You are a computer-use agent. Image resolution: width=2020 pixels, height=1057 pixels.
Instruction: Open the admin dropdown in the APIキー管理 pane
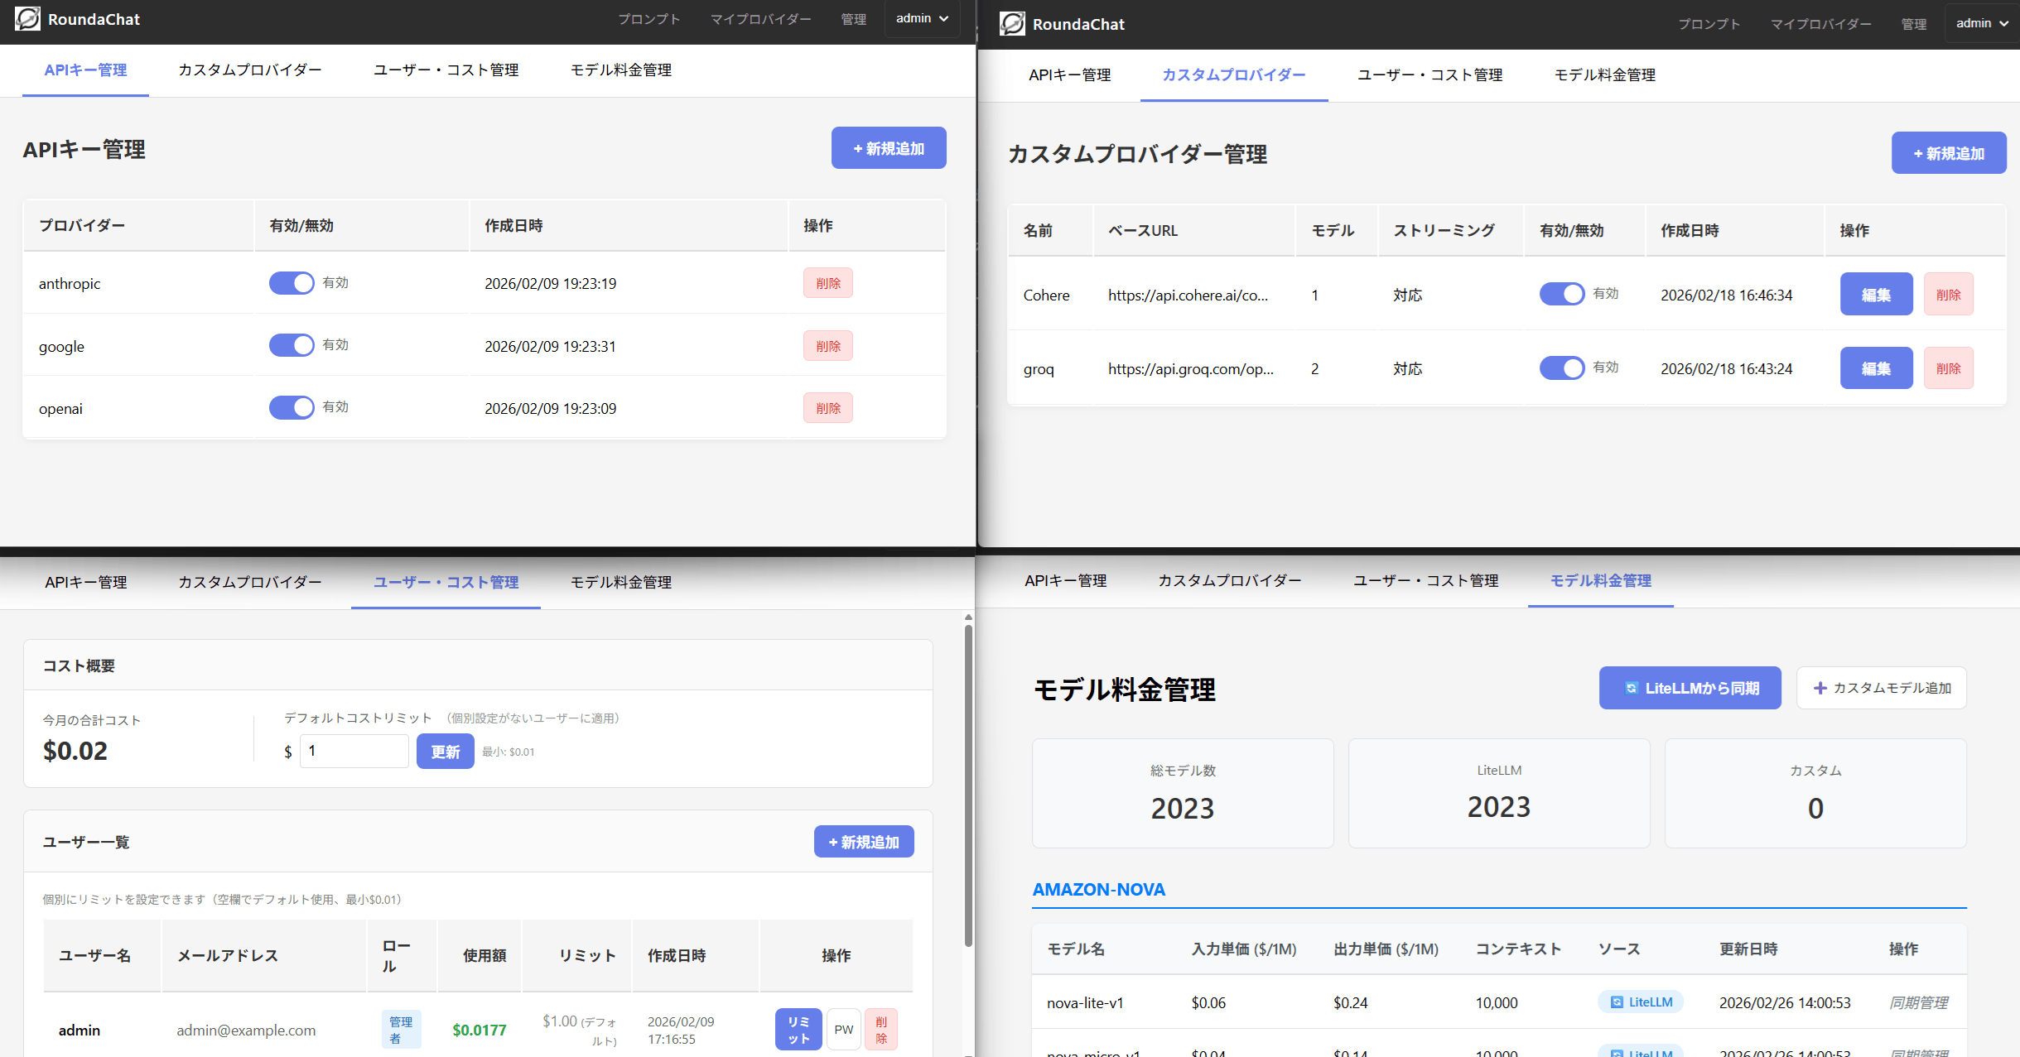coord(921,18)
